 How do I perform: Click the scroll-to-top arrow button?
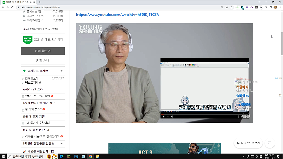click(270, 143)
